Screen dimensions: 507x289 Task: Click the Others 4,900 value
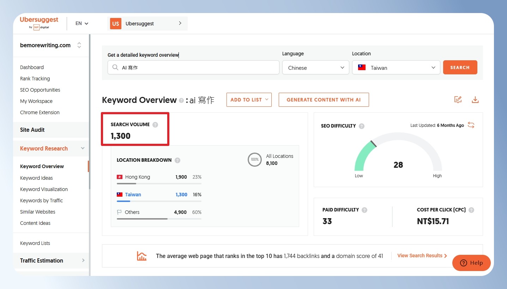coord(180,212)
